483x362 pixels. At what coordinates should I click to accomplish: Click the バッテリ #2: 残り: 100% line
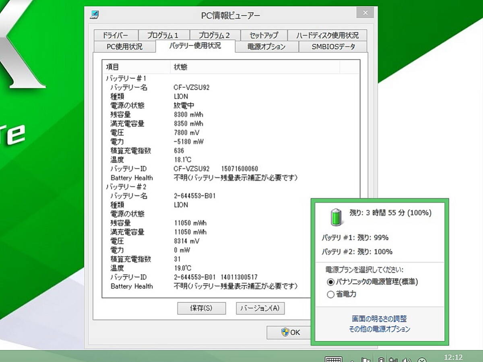pyautogui.click(x=357, y=252)
